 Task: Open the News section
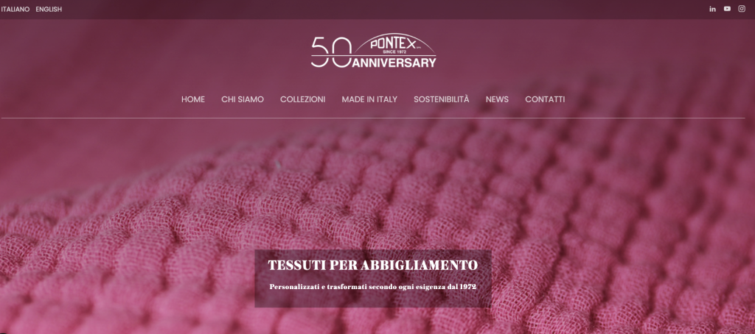click(x=497, y=99)
